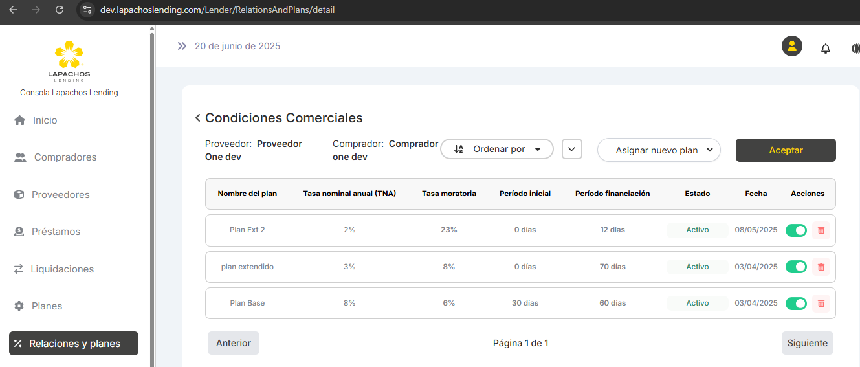Toggle the Plan Base active switch

(796, 303)
